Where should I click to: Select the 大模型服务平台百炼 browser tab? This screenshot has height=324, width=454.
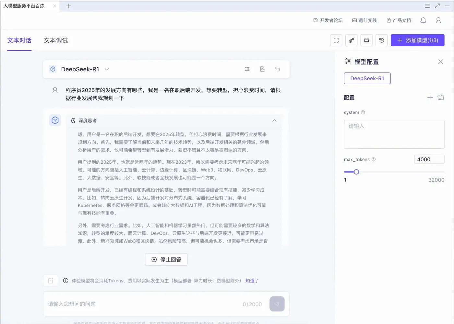click(x=24, y=6)
